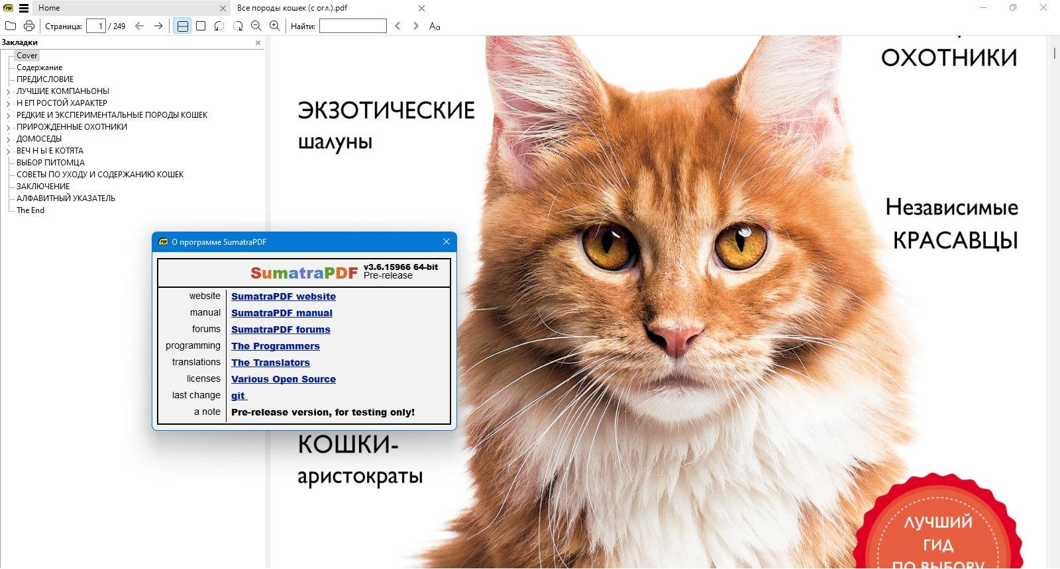Click the Open file folder icon

click(11, 26)
